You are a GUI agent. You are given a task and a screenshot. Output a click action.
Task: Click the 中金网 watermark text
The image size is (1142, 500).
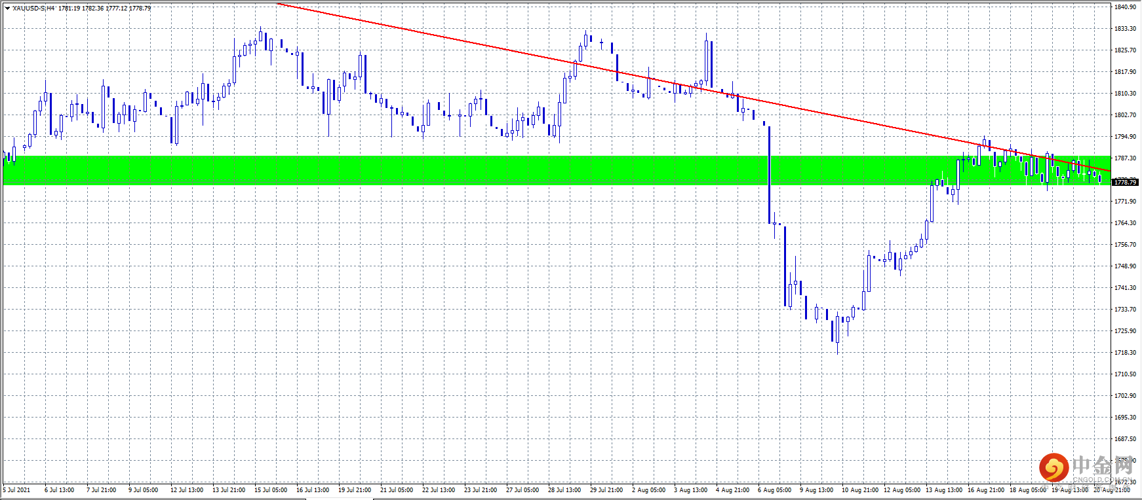tap(1103, 465)
